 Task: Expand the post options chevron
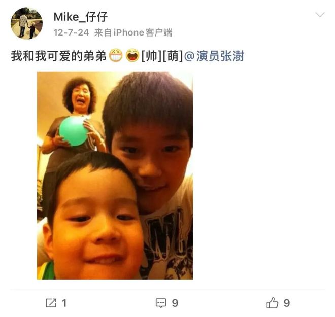(320, 15)
